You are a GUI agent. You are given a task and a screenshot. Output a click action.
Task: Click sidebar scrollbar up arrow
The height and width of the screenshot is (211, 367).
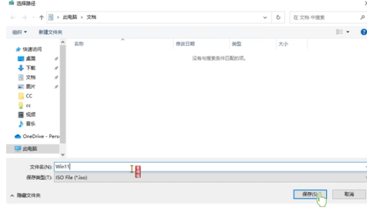pos(62,42)
